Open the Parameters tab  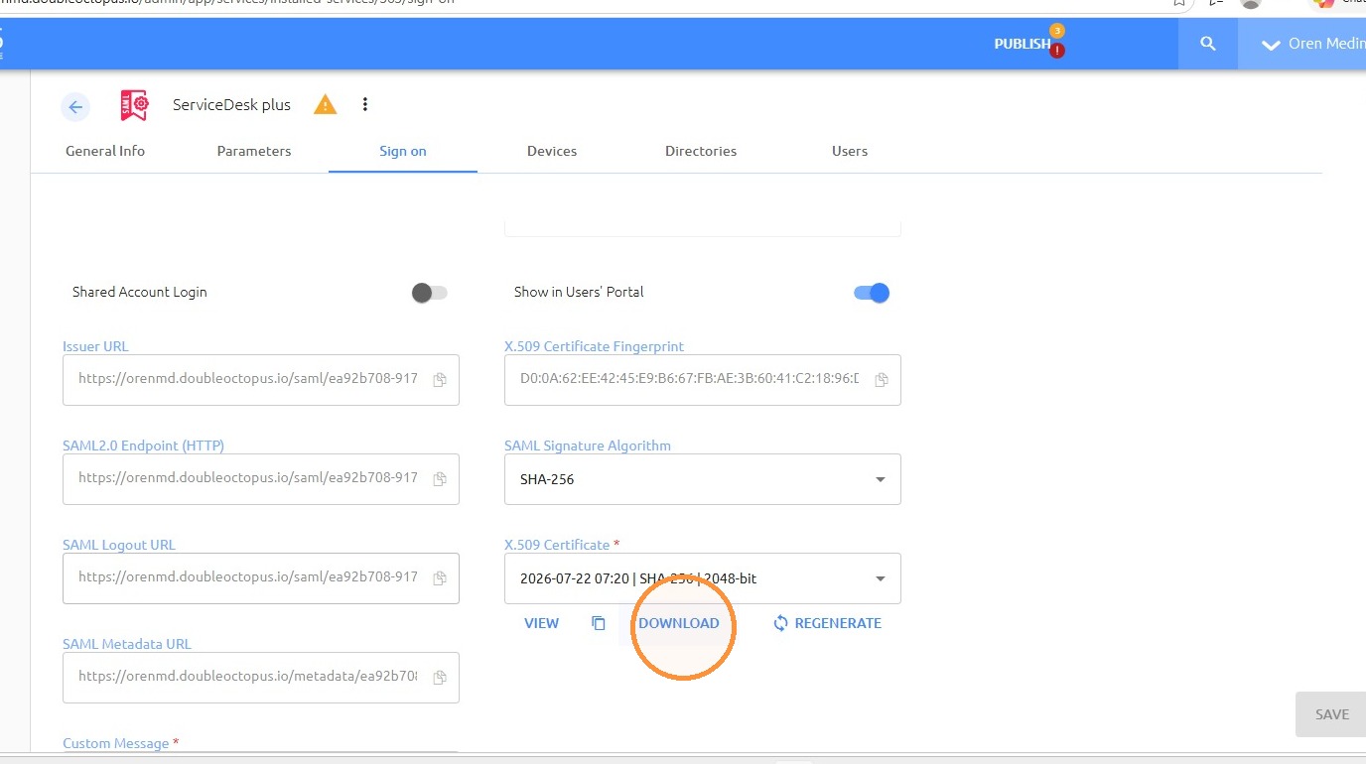click(x=254, y=151)
